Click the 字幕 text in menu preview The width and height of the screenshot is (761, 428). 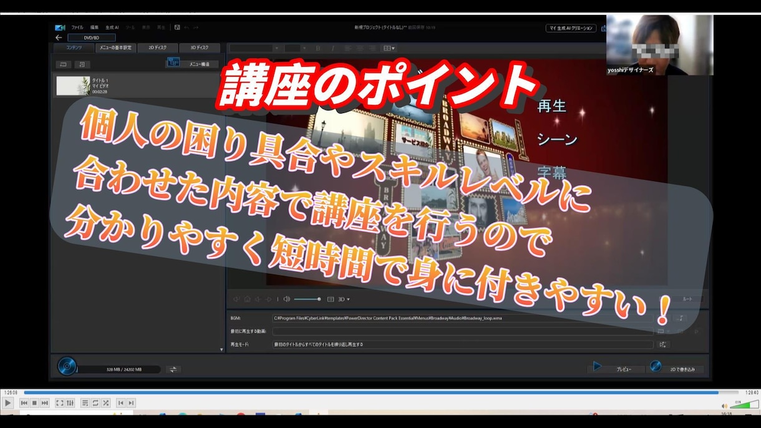pyautogui.click(x=551, y=172)
